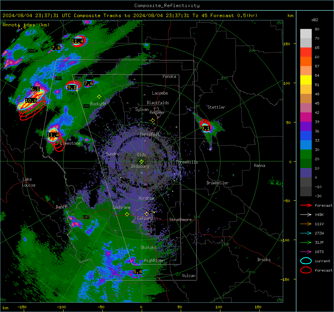Click the storm top label 6.1
334x312 pixels.
pos(35,89)
